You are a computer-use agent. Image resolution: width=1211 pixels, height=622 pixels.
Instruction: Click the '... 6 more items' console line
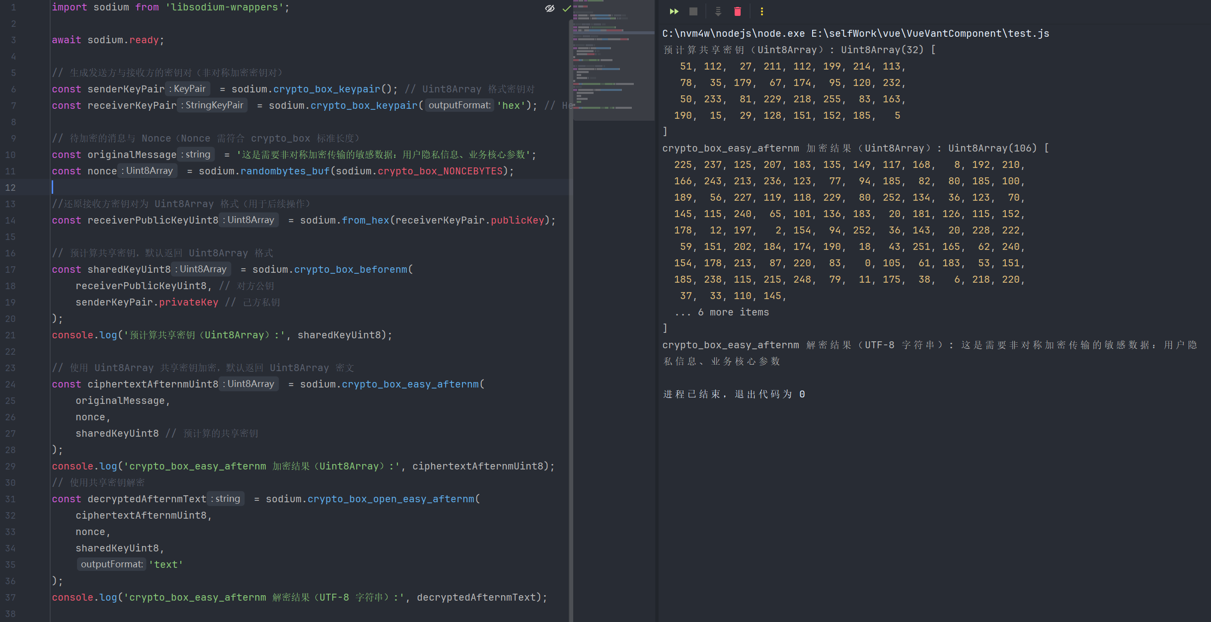point(722,312)
